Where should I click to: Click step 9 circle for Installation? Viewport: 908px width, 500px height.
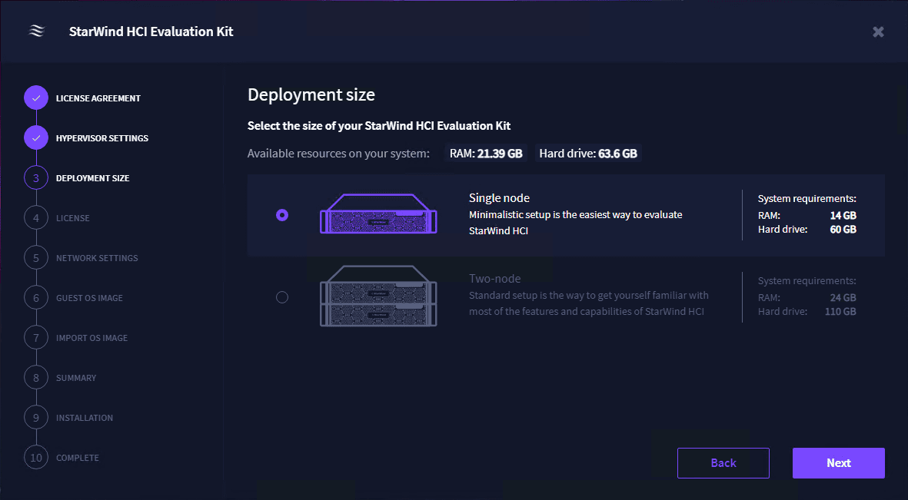[36, 418]
